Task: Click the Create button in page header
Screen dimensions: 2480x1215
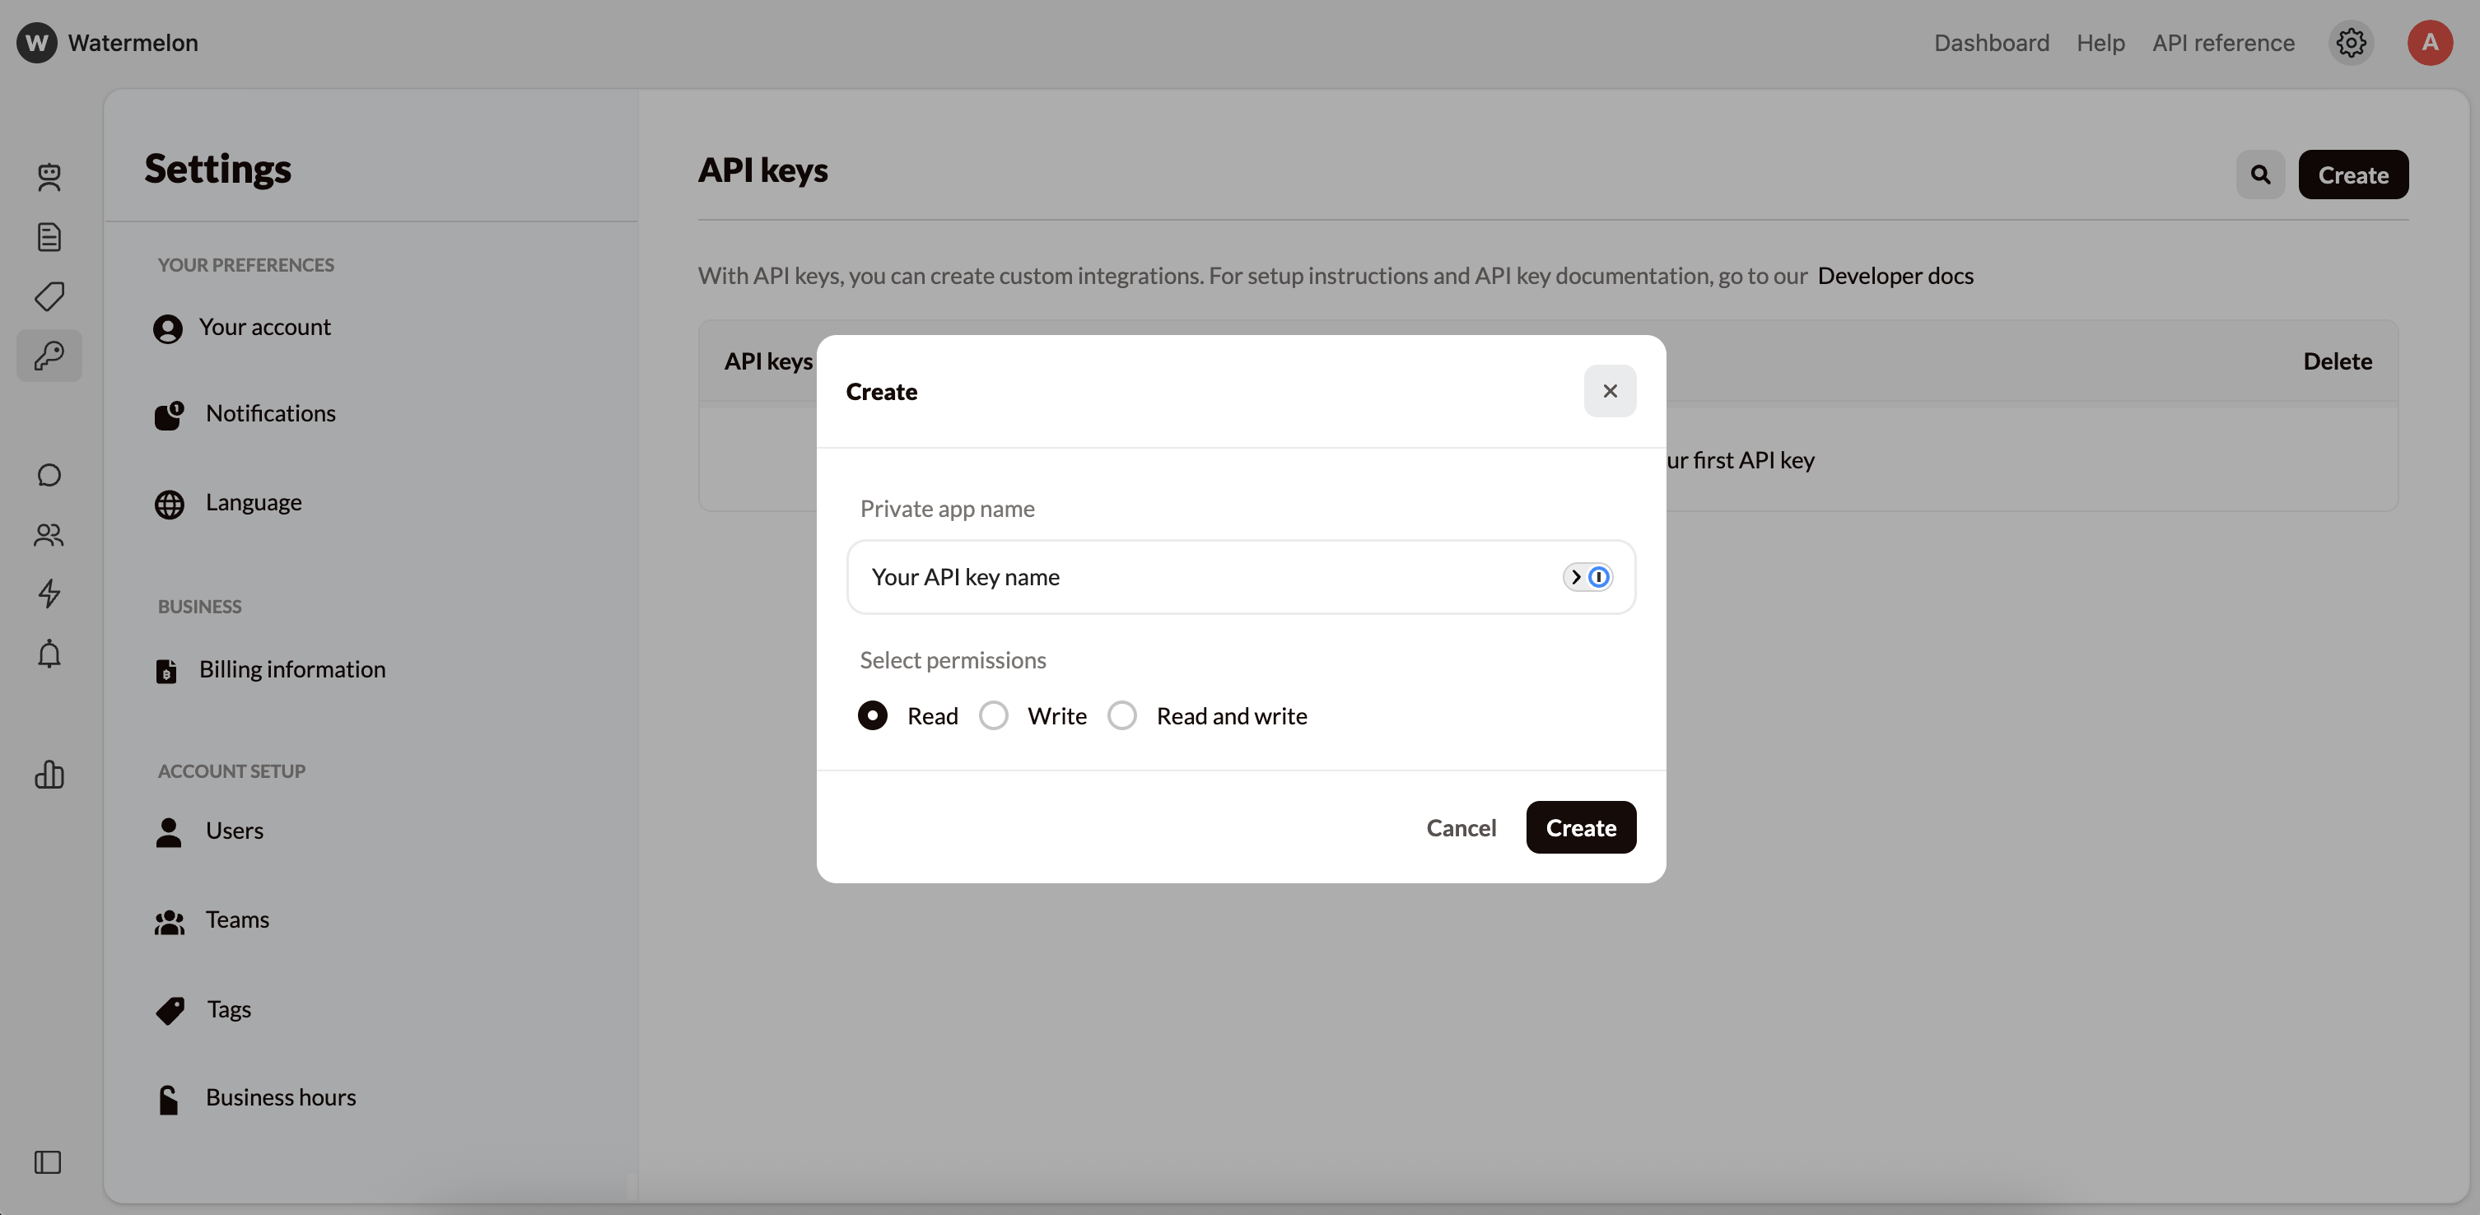Action: pyautogui.click(x=2353, y=175)
